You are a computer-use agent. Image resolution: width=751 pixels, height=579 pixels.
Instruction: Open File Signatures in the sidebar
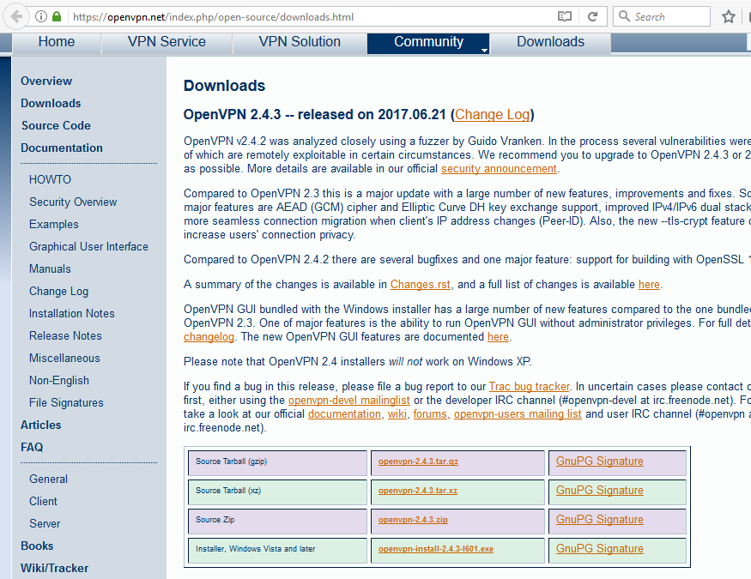(66, 403)
